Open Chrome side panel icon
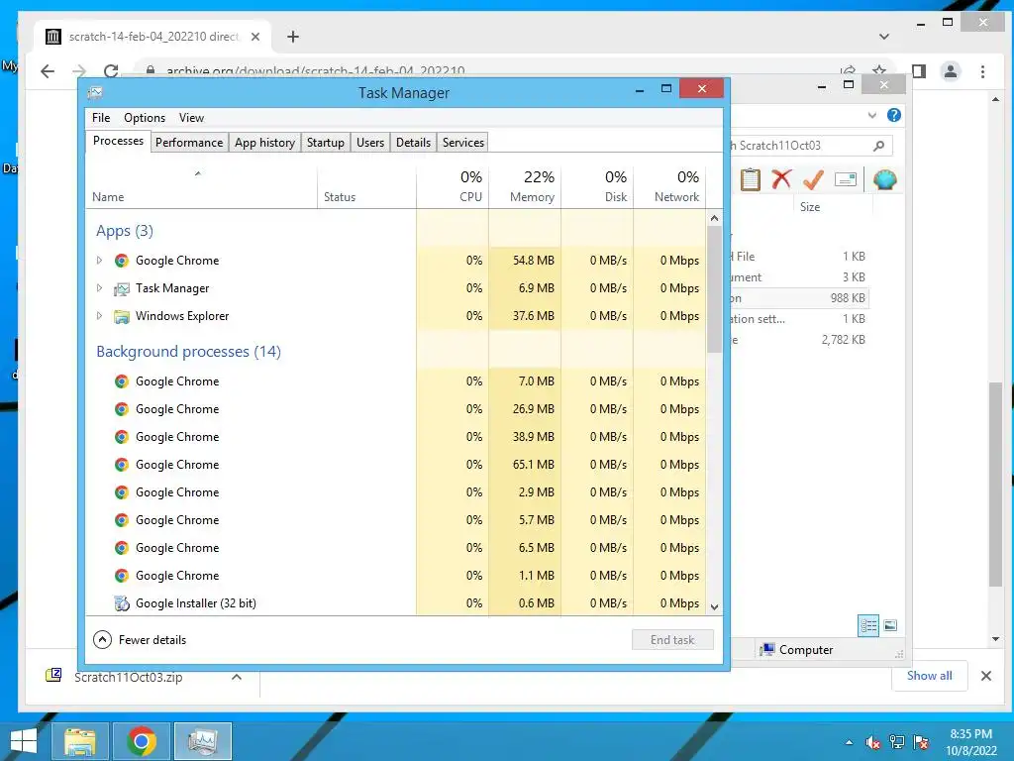Image resolution: width=1014 pixels, height=761 pixels. coord(919,71)
